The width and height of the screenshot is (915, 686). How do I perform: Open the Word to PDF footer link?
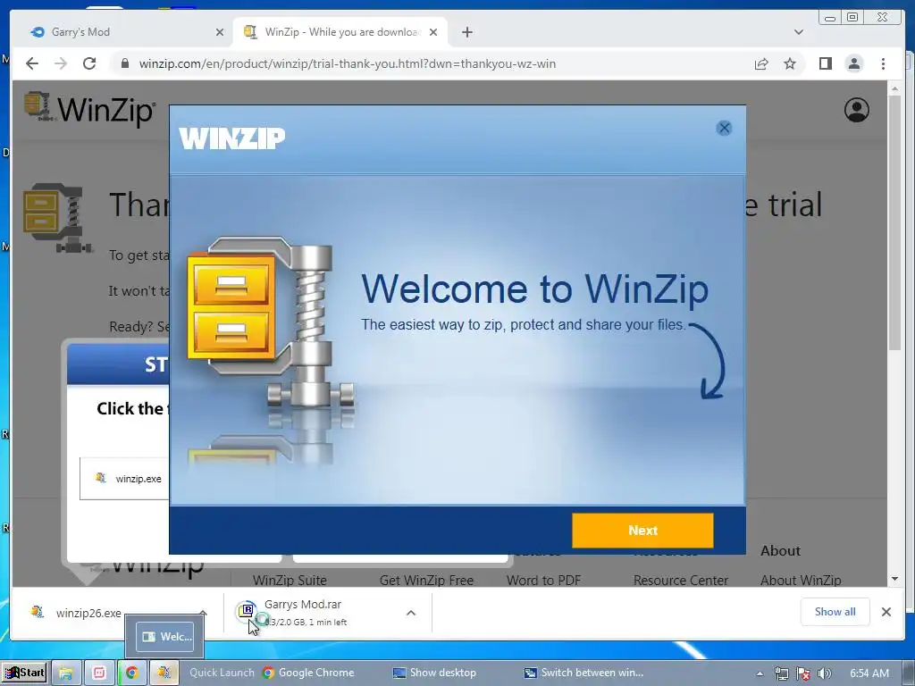543,580
